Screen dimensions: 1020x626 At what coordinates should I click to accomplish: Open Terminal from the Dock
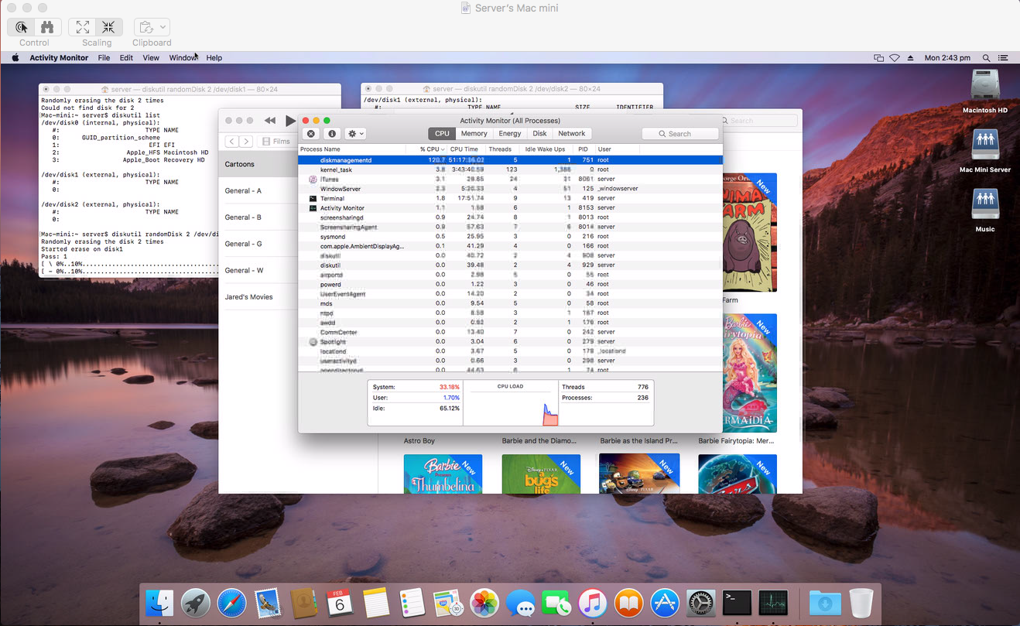click(x=737, y=603)
